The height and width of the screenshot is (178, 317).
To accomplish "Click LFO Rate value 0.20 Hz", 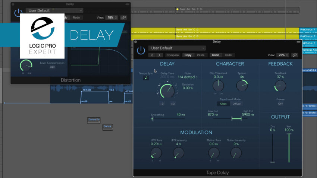I will [156, 144].
